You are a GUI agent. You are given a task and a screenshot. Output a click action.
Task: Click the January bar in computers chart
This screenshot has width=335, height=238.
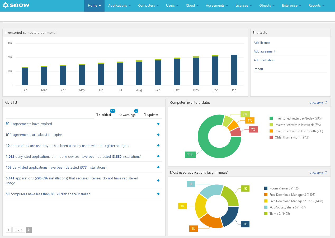[234, 70]
